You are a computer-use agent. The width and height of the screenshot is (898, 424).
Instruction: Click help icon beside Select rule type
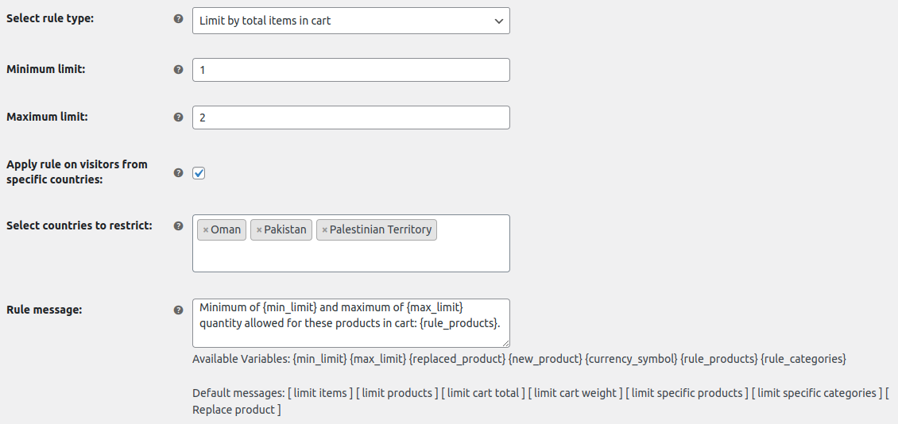178,18
